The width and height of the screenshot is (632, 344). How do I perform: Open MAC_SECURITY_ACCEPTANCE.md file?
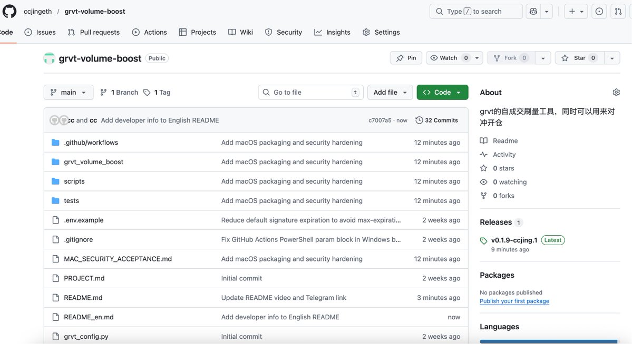(x=118, y=259)
